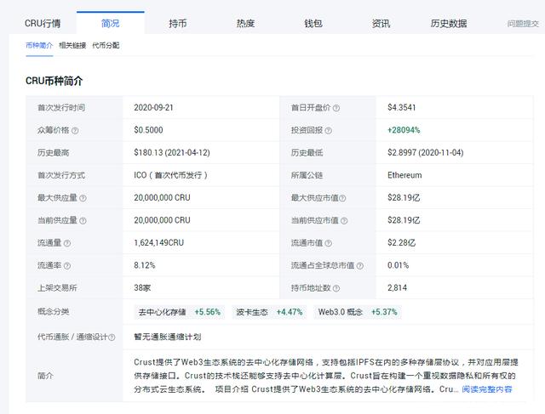Screen dimensions: 545x414
Task: Click the 阅读完整内容 link
Action: coord(487,389)
